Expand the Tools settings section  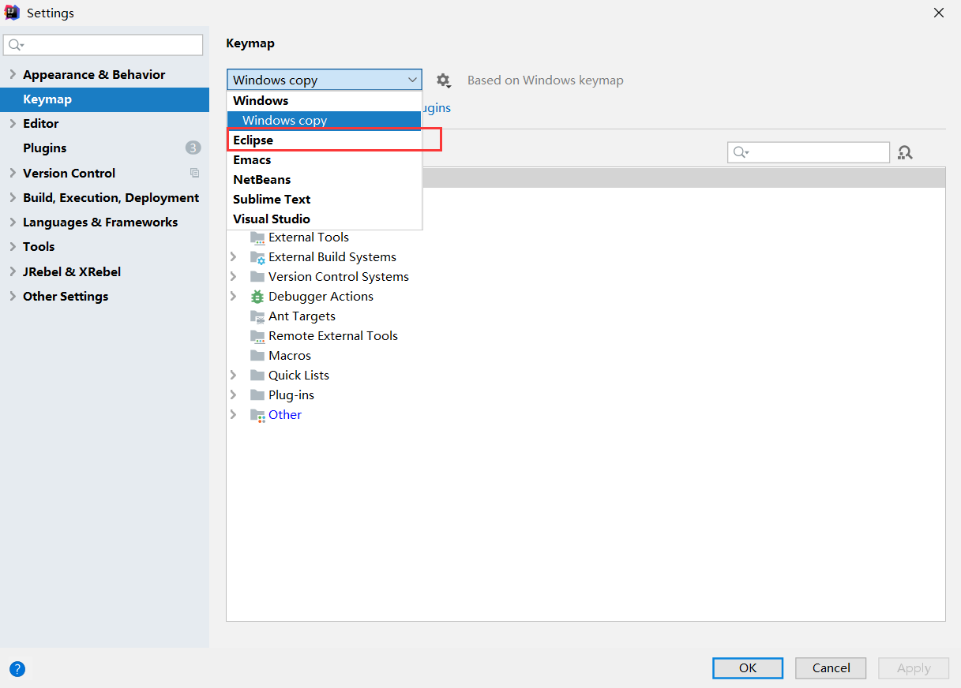coord(13,246)
